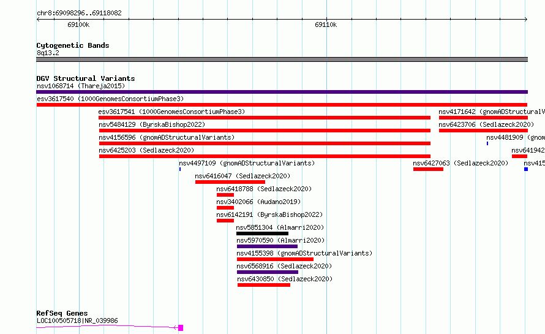
Task: Select the red bar under nsv6416047
Action: point(230,182)
